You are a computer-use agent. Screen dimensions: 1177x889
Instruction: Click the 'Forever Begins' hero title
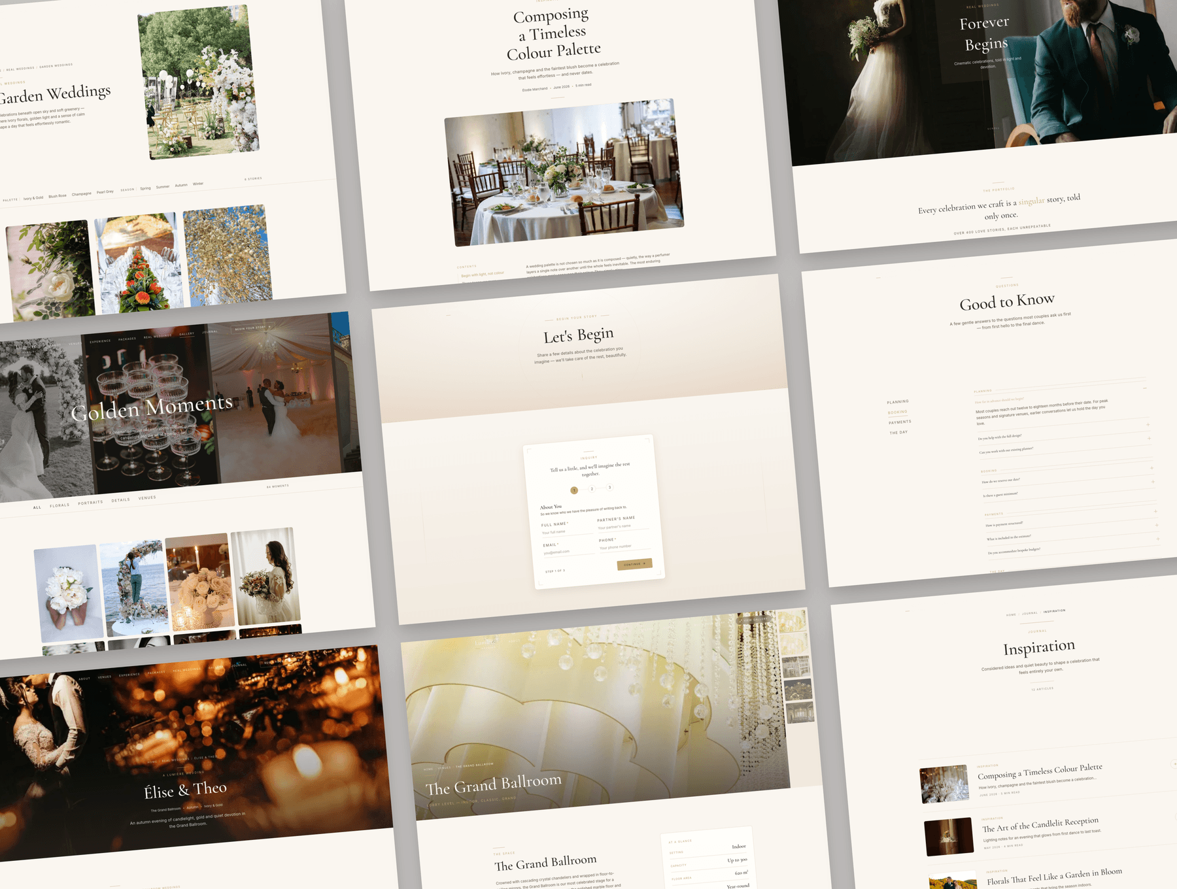point(986,33)
